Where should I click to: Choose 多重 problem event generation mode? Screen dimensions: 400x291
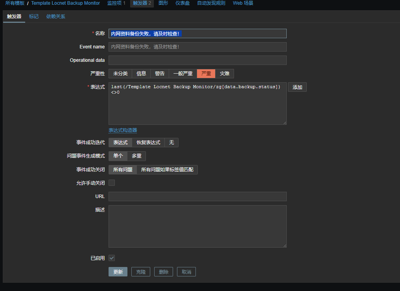(136, 156)
